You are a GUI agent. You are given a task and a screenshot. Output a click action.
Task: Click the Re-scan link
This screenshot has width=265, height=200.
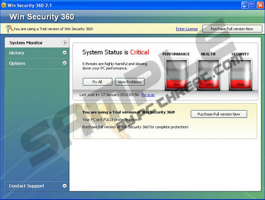point(148,95)
